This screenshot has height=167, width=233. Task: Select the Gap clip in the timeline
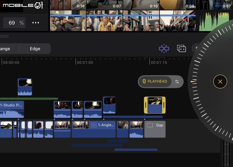tap(155, 129)
